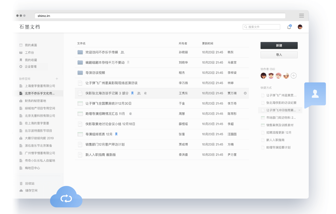
Task: Toggle muted bell on 助理导演招聘情况汇总 11月
Action: (x=130, y=114)
